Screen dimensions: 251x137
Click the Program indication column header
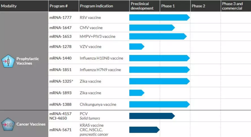click(96, 6)
